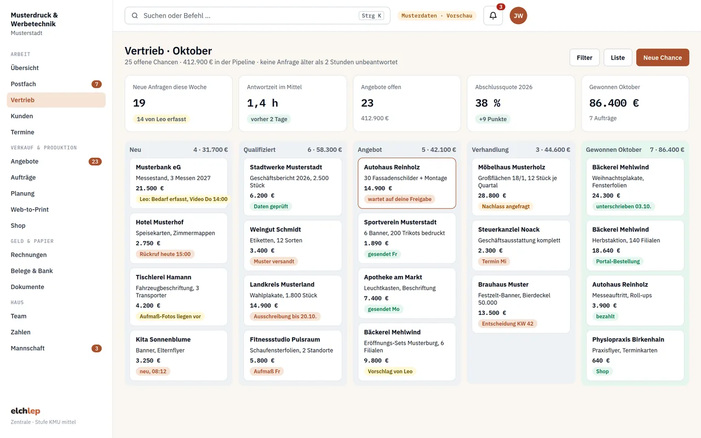
Task: Click the elchlep logo
Action: click(x=25, y=411)
